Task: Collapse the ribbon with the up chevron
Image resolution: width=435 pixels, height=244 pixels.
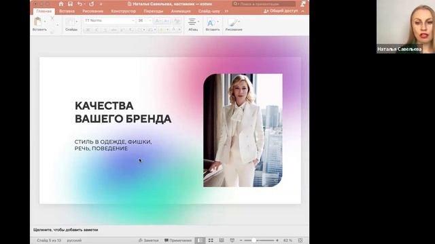Action: pos(302,11)
